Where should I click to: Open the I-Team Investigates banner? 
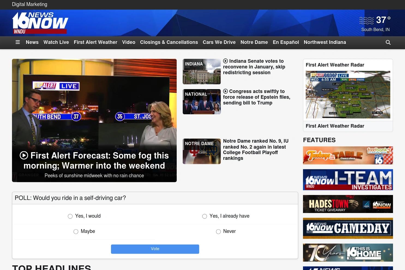[348, 180]
